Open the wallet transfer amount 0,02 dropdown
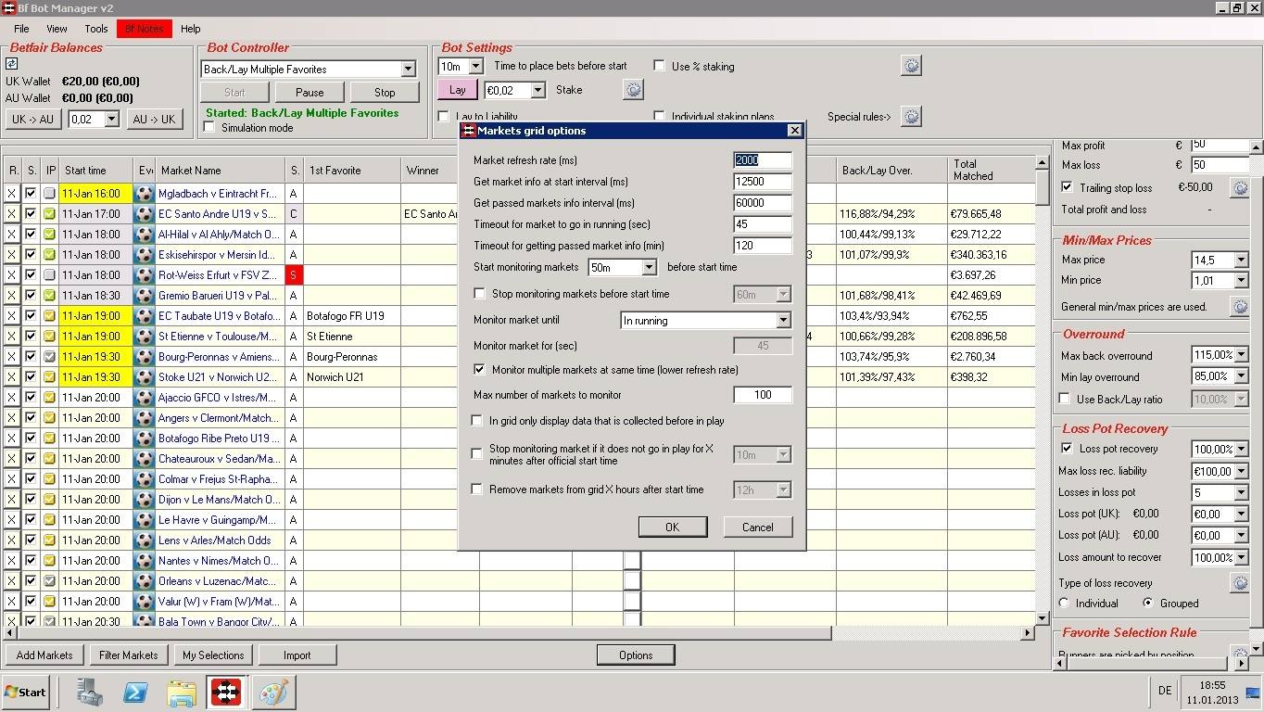This screenshot has width=1264, height=712. [111, 119]
